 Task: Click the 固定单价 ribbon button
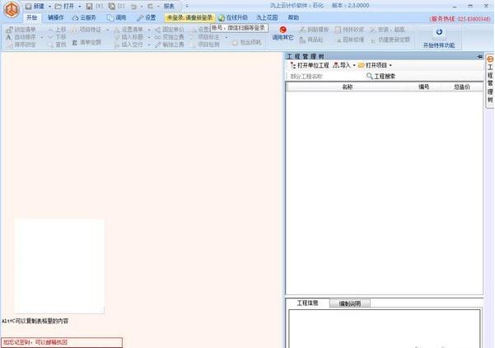(170, 30)
